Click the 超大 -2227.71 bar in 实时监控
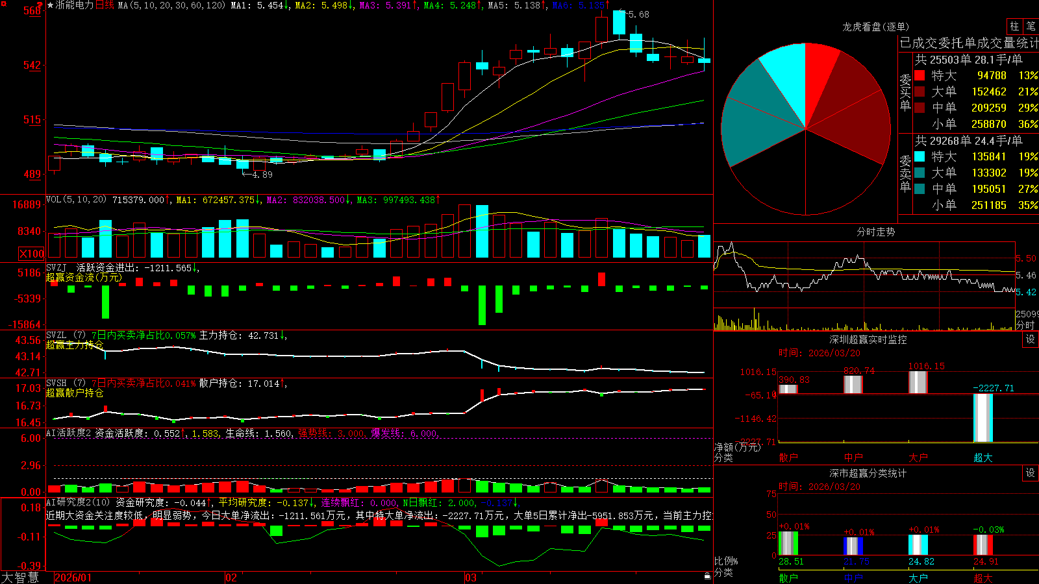Viewport: 1039px width, 584px height. 983,418
